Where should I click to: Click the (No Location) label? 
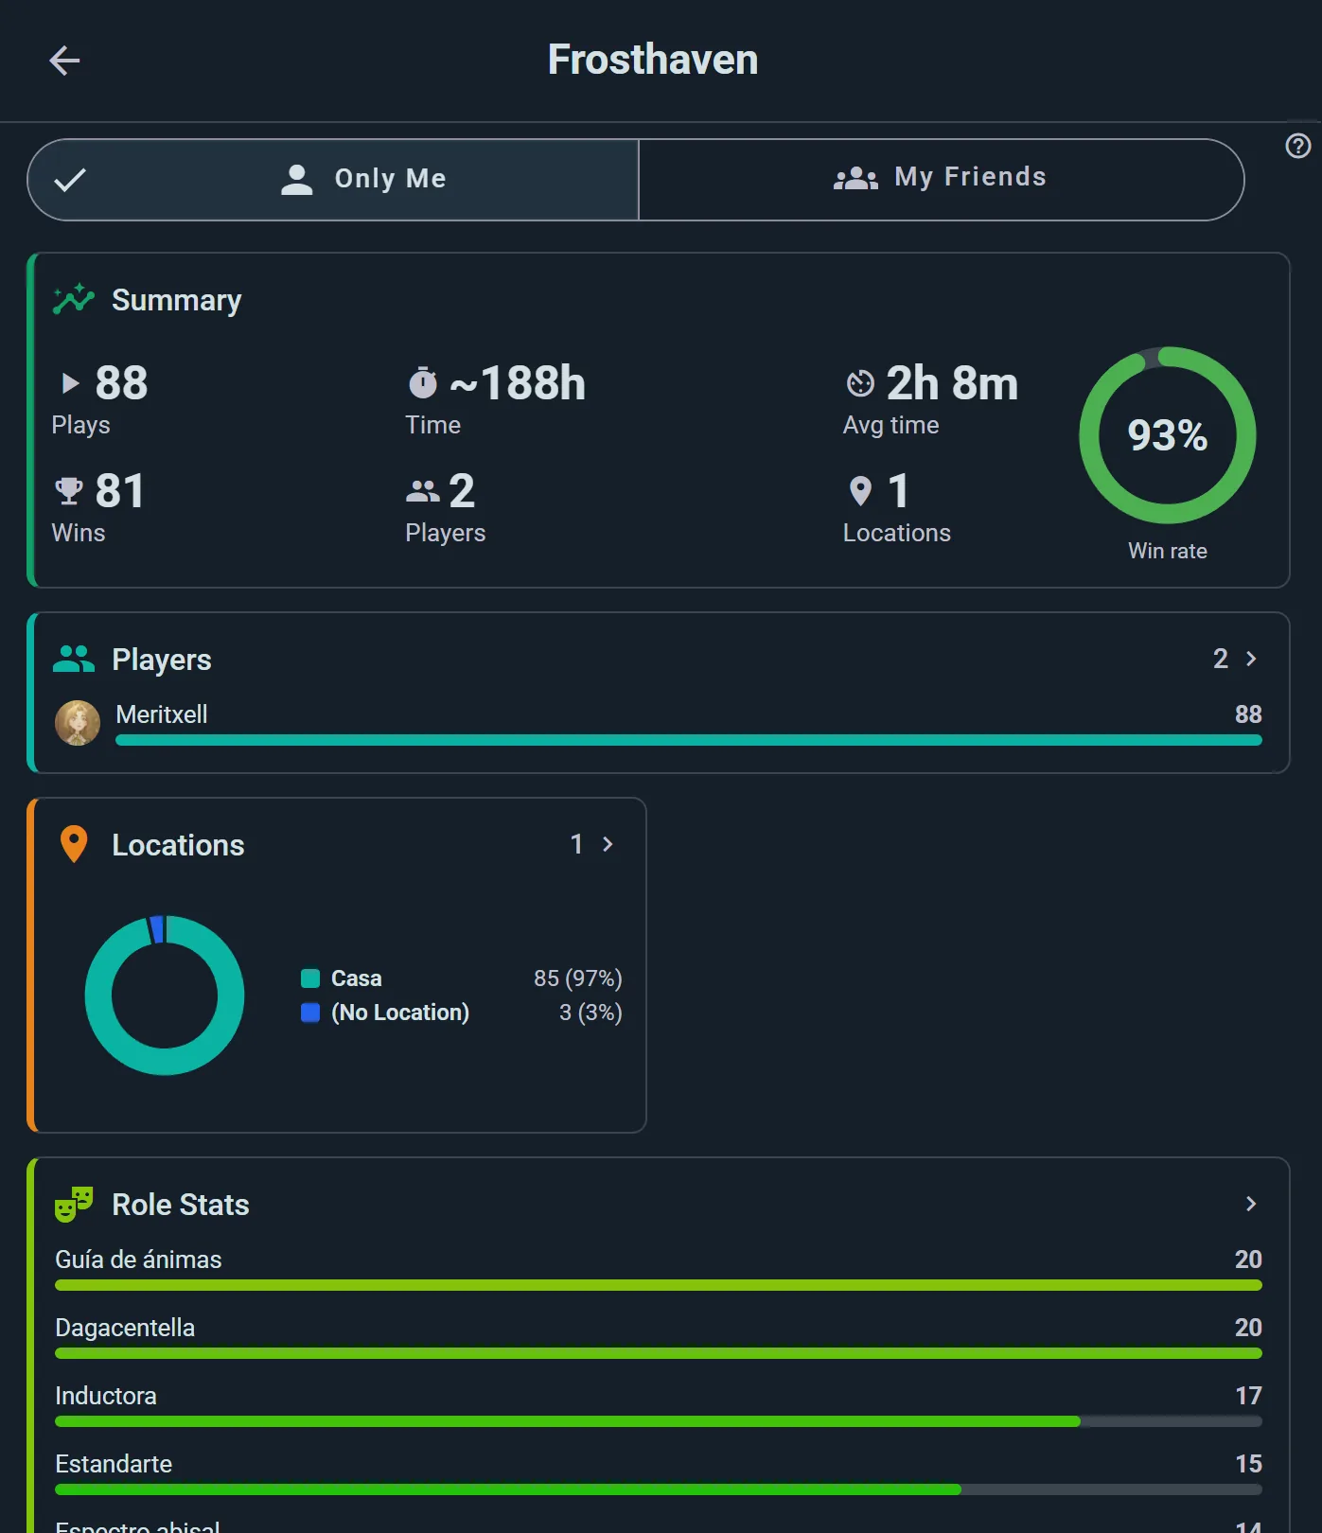(x=400, y=1013)
